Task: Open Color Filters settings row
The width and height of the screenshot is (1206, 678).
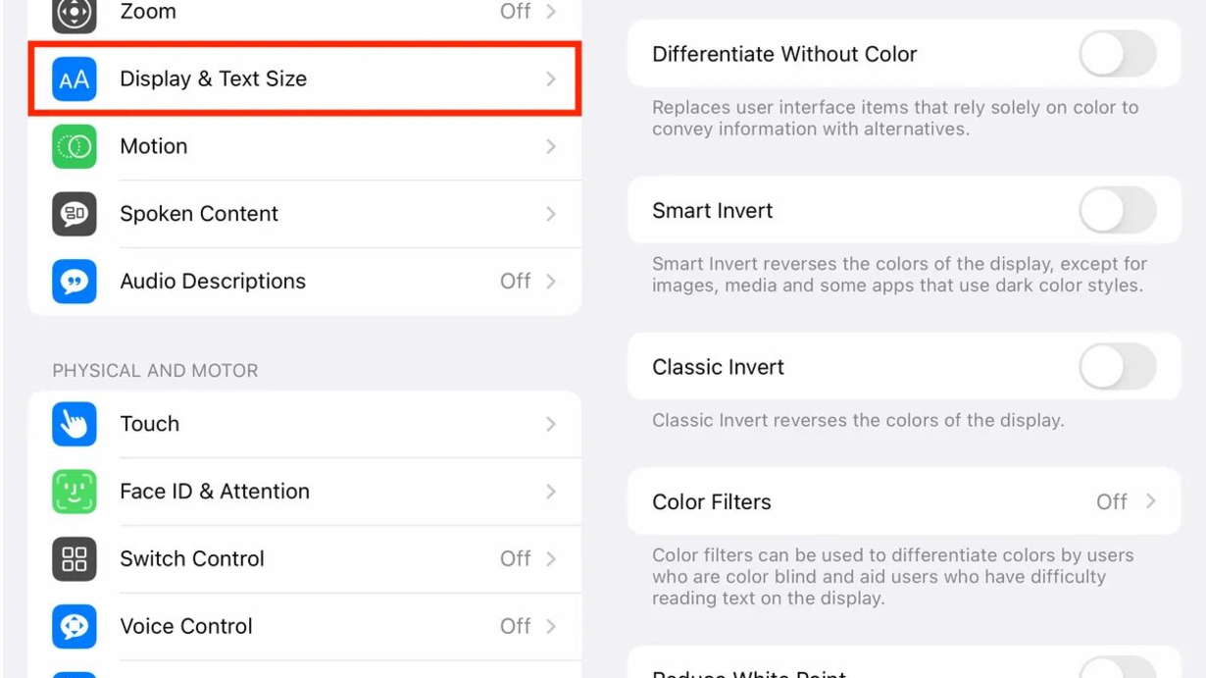Action: 904,501
